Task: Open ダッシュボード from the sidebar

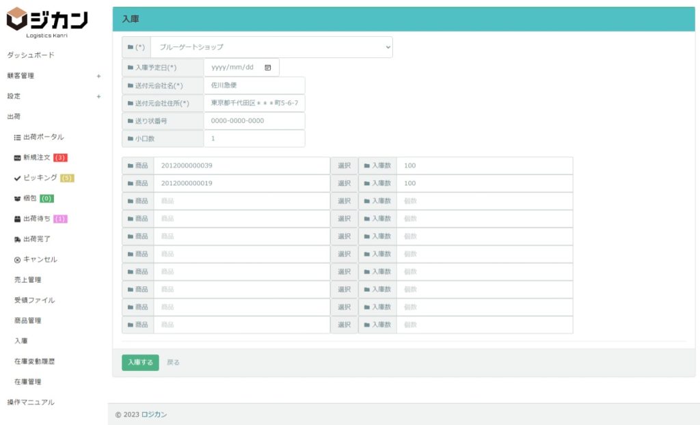Action: click(x=31, y=55)
